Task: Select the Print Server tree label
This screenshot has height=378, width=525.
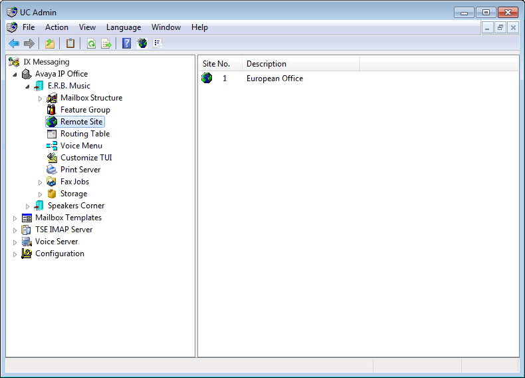Action: pos(80,170)
